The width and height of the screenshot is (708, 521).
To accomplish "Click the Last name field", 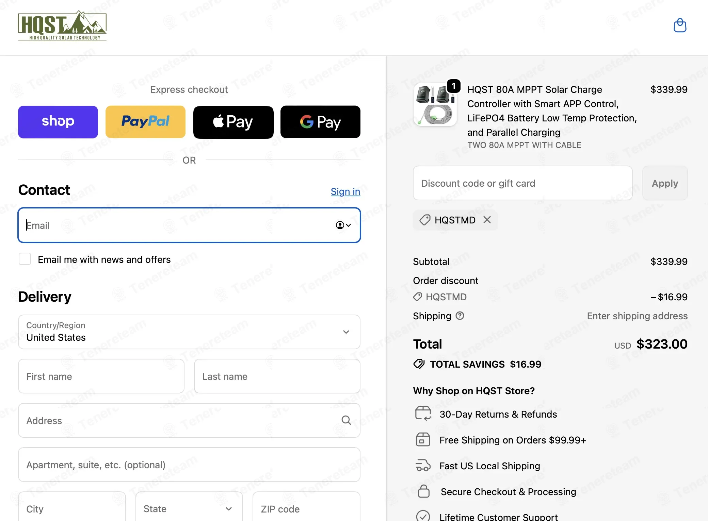I will (x=277, y=376).
